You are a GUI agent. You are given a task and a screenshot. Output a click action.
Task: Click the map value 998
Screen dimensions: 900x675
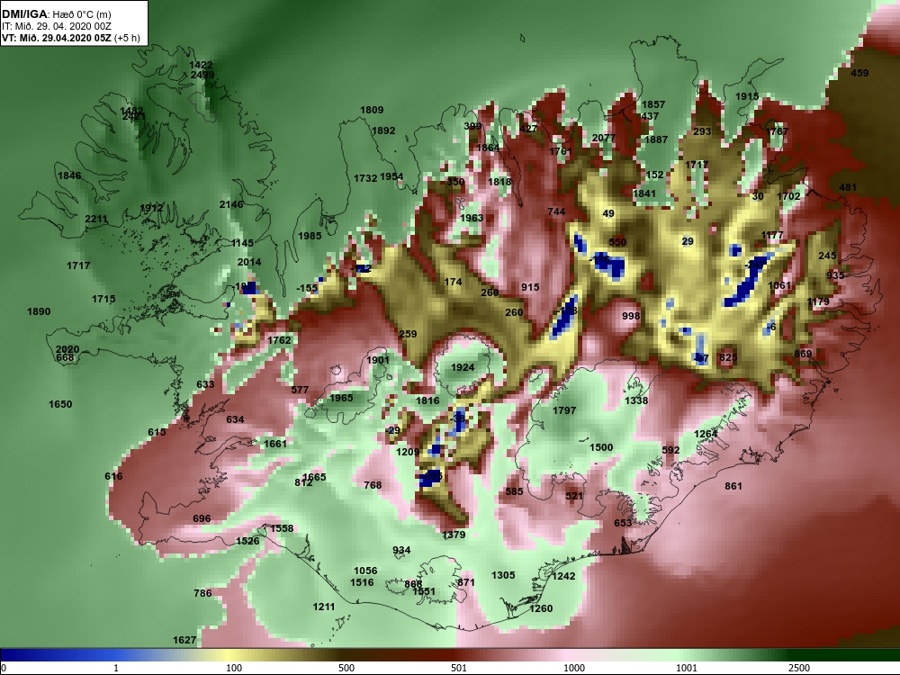[x=631, y=316]
